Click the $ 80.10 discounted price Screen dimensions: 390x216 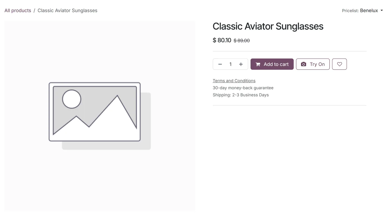coord(222,40)
